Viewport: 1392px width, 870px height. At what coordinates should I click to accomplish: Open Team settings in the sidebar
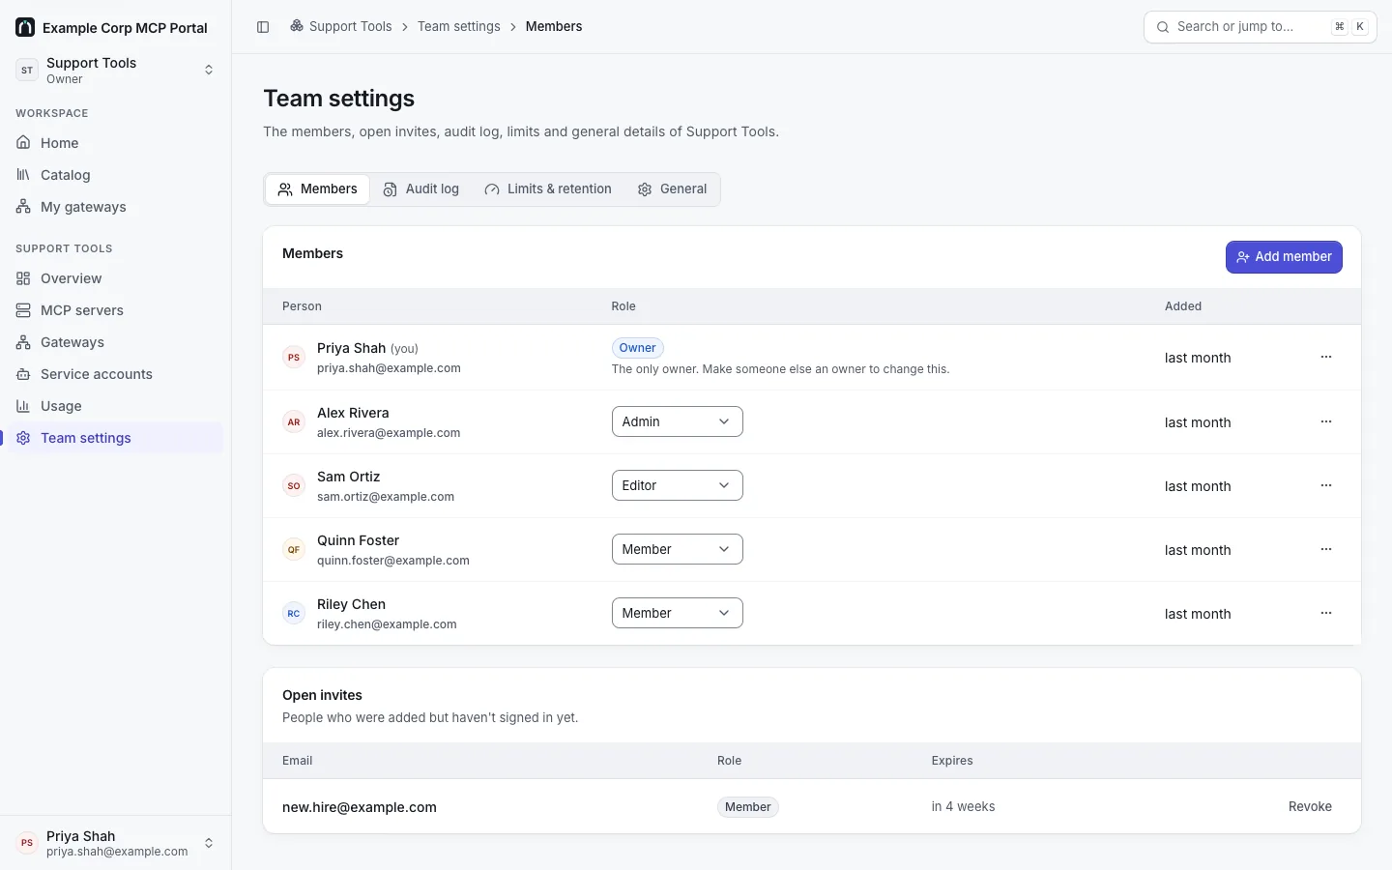[x=116, y=437]
